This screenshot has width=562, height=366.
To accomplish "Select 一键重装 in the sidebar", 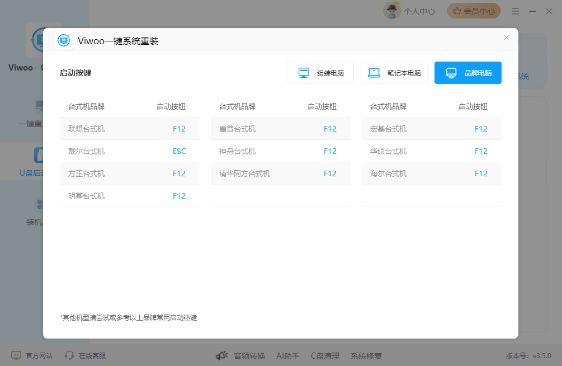I will (x=31, y=124).
